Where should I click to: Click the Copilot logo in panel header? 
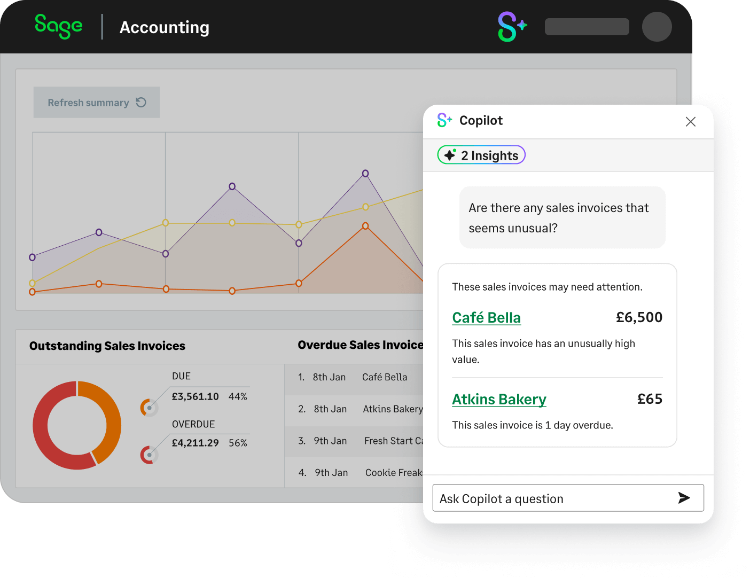(x=444, y=120)
